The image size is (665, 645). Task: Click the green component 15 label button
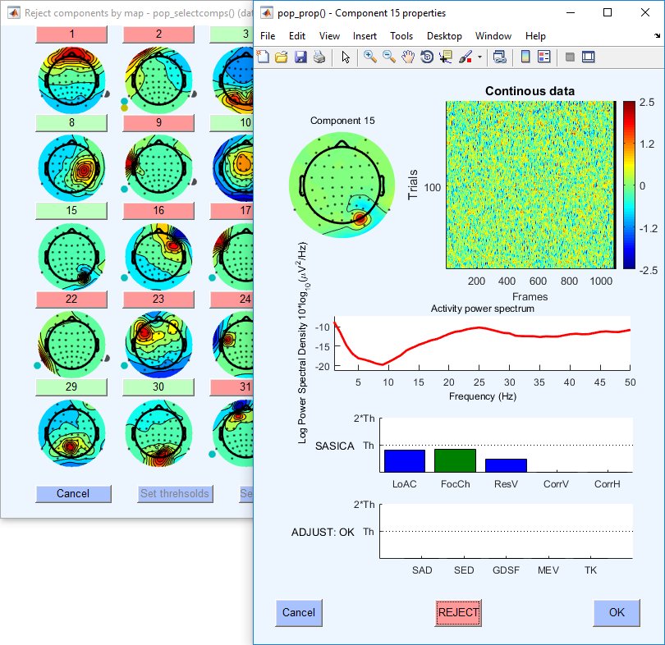[x=71, y=211]
